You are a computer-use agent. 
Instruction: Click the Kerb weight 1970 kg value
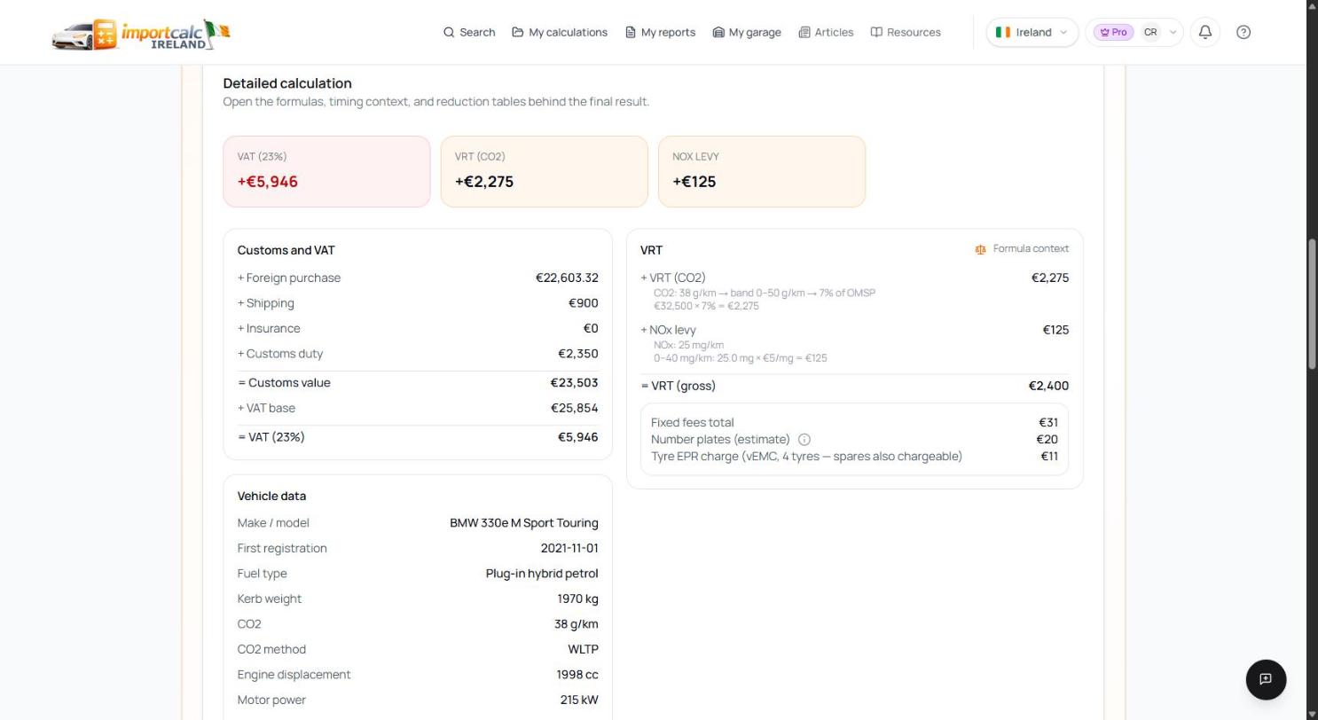click(x=578, y=599)
